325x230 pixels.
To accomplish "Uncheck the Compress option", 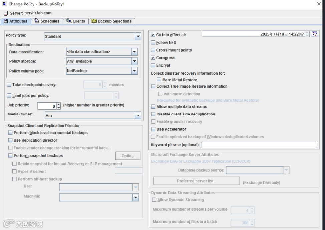I will (x=153, y=58).
